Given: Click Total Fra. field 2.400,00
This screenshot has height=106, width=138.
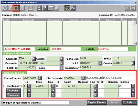Looking at the screenshot, I should (x=27, y=68).
